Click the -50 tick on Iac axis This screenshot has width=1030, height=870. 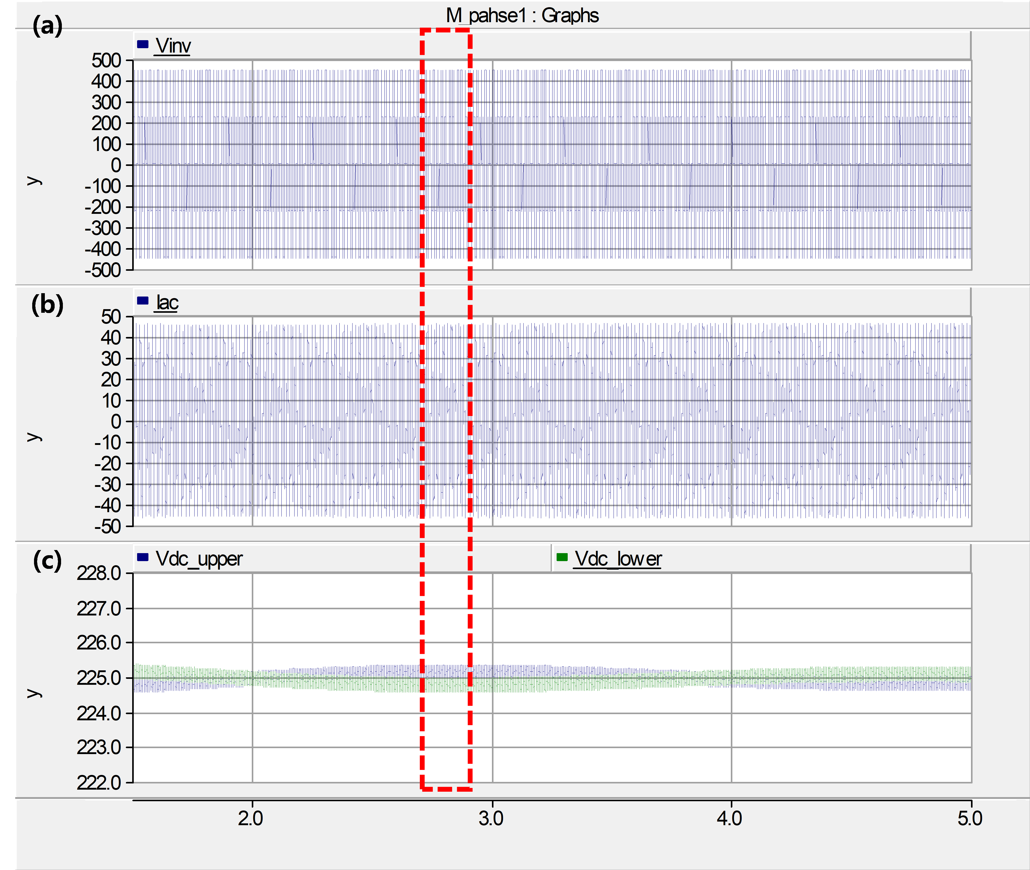107,527
